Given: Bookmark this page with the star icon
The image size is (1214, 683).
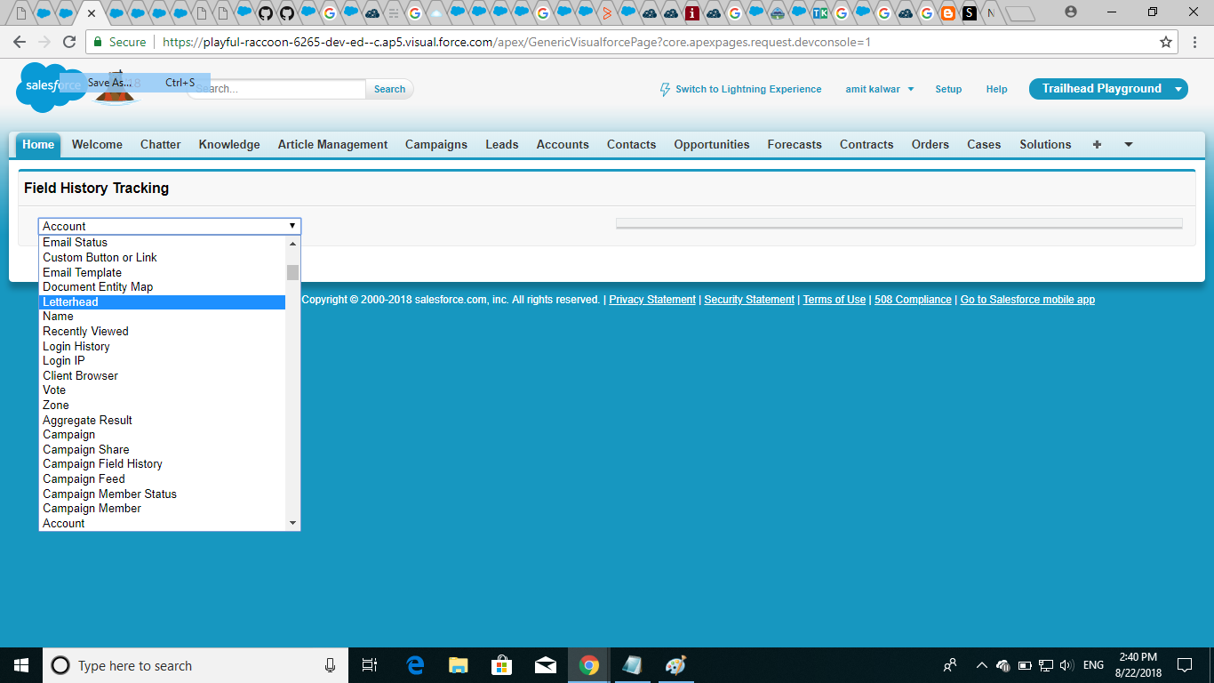Looking at the screenshot, I should (1166, 42).
